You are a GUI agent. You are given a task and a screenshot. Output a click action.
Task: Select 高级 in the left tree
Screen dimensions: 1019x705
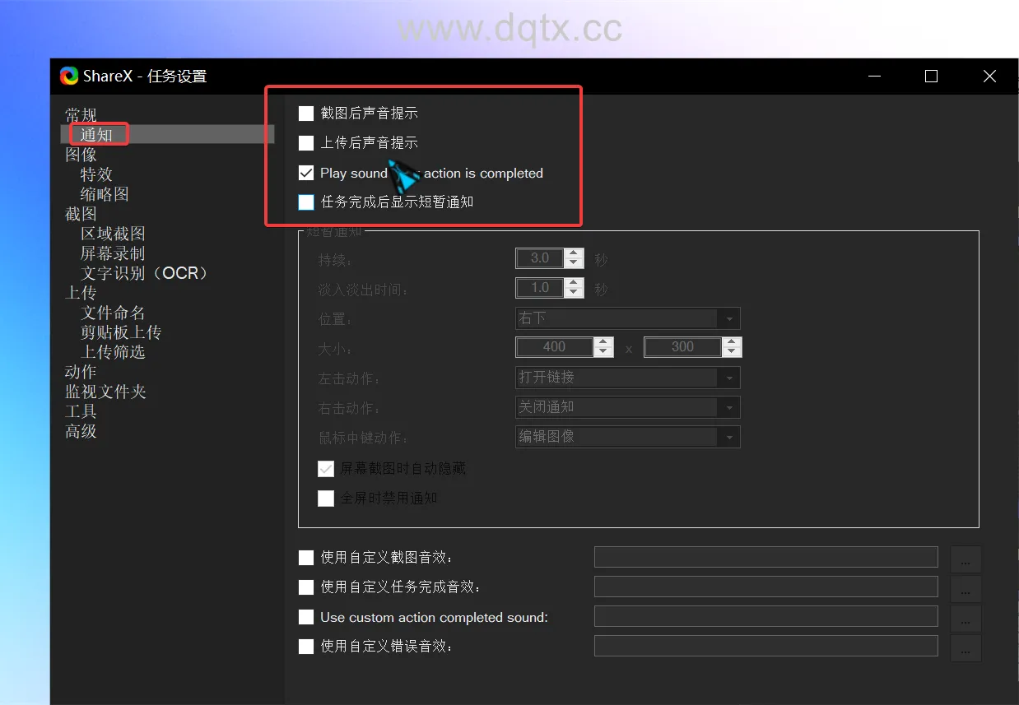[x=81, y=431]
